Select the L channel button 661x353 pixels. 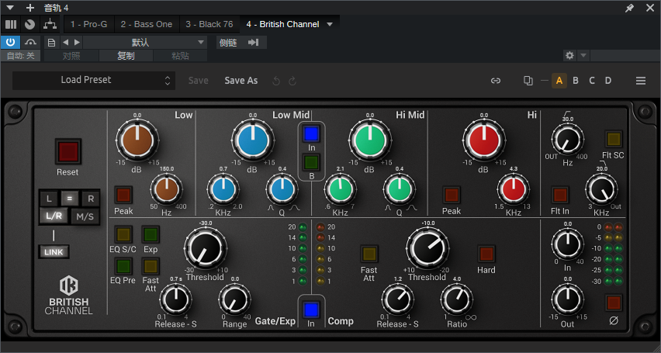coord(50,198)
